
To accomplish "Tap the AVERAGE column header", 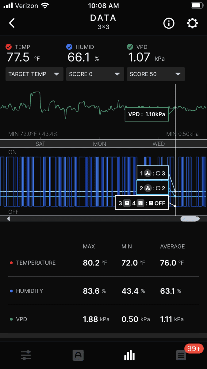I will click(x=172, y=247).
